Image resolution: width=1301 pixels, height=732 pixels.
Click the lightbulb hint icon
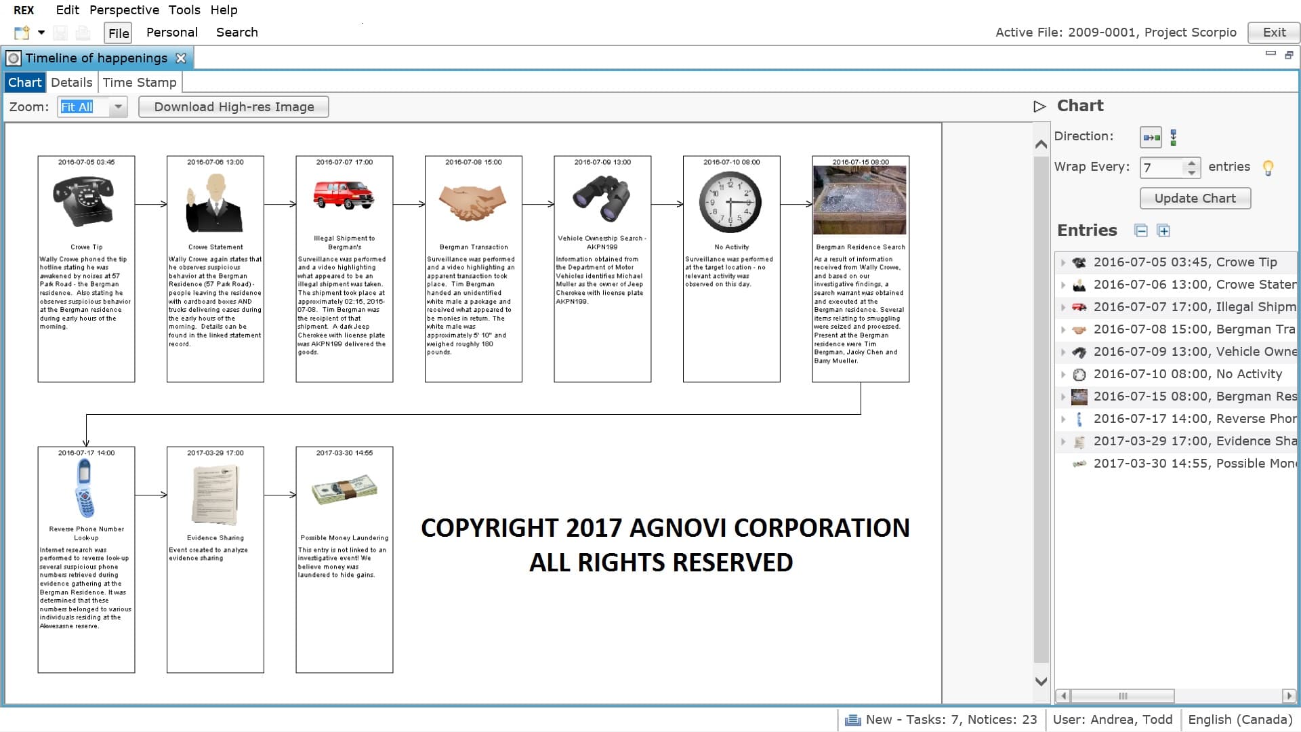1268,167
